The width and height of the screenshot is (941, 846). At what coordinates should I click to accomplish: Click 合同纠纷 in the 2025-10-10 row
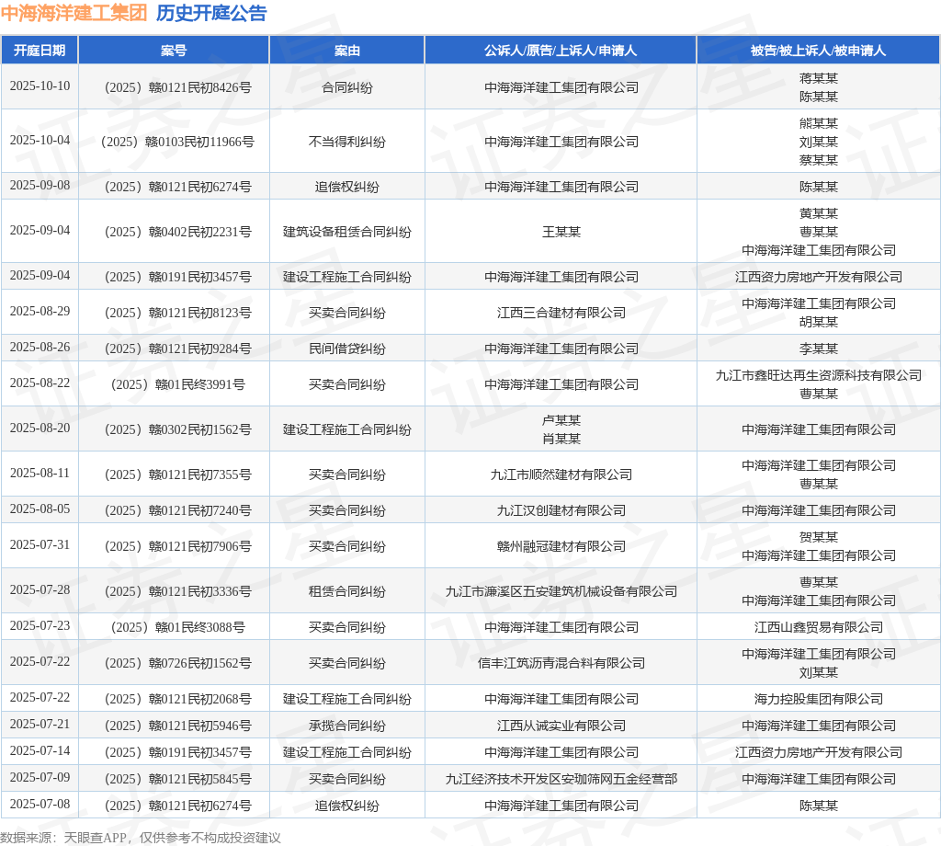click(346, 87)
